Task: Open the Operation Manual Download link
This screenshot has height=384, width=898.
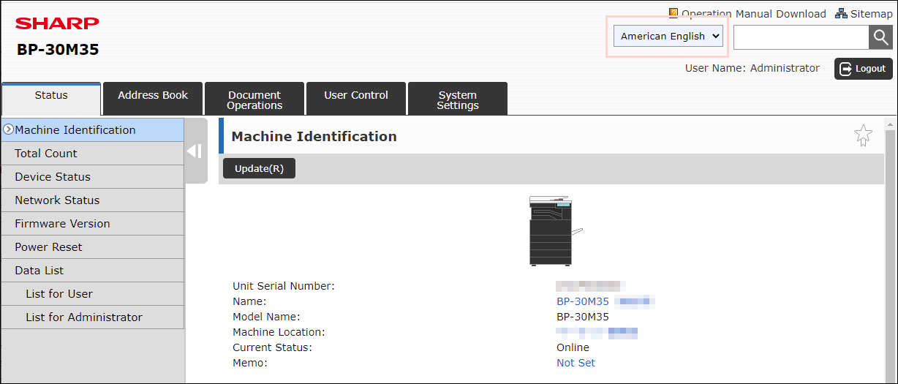Action: pyautogui.click(x=753, y=14)
